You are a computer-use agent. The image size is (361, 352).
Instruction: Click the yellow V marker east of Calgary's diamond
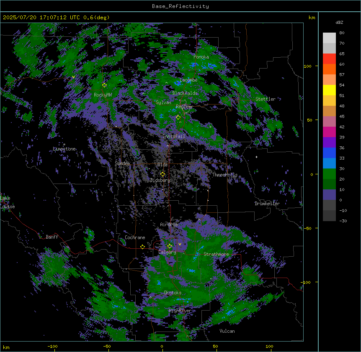coord(180,244)
